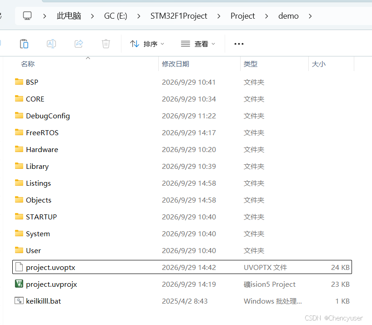The width and height of the screenshot is (372, 325).
Task: Click the keilkilll.bat batch file icon
Action: coord(19,301)
